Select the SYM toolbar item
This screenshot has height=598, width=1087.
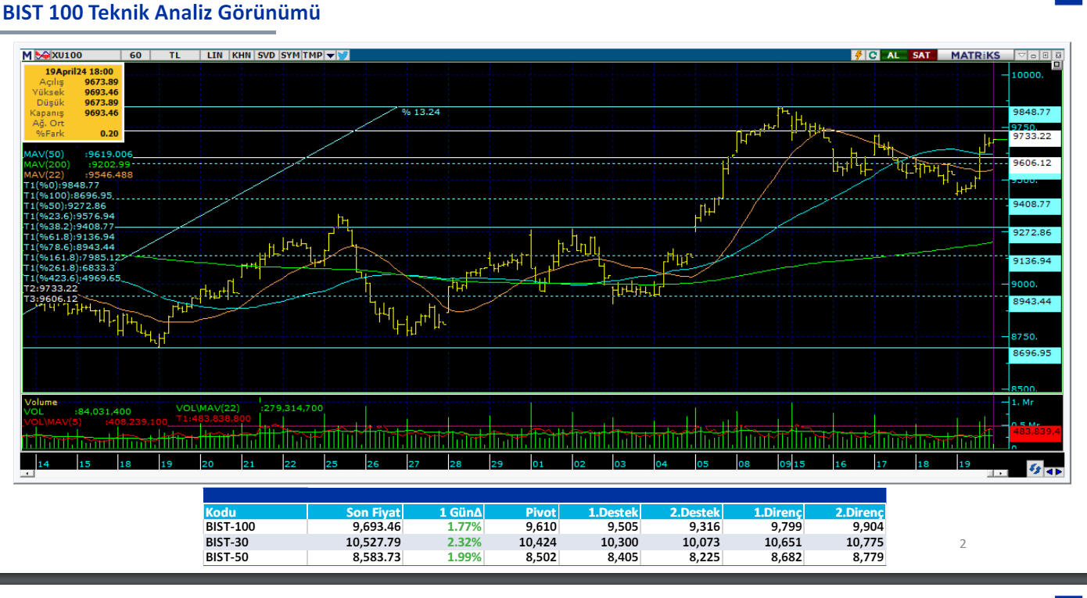(x=290, y=56)
